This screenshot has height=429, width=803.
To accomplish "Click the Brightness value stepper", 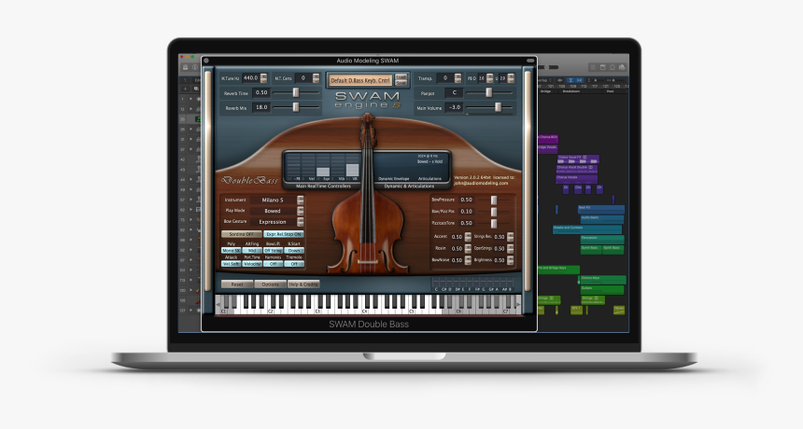I will point(510,260).
